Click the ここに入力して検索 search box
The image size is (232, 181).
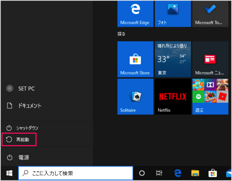[76, 173]
